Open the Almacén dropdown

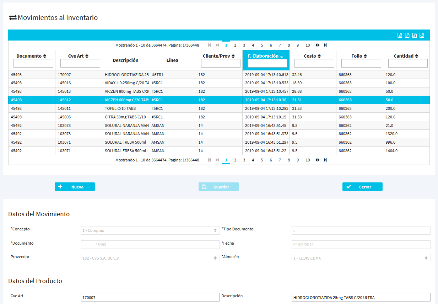pos(361,258)
